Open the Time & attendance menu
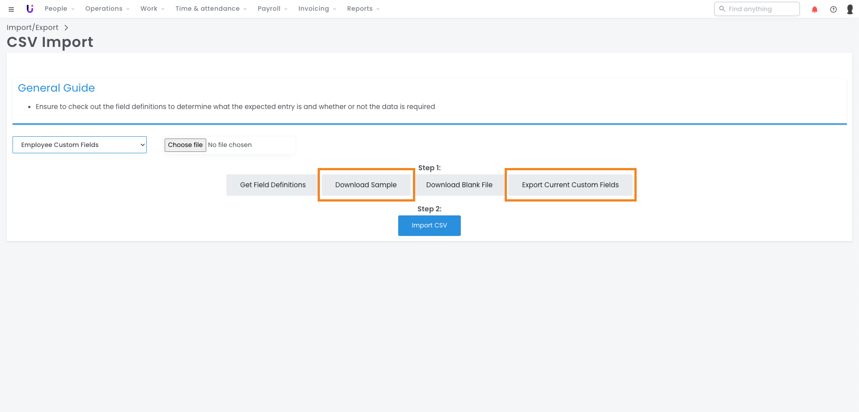859x412 pixels. pyautogui.click(x=211, y=9)
